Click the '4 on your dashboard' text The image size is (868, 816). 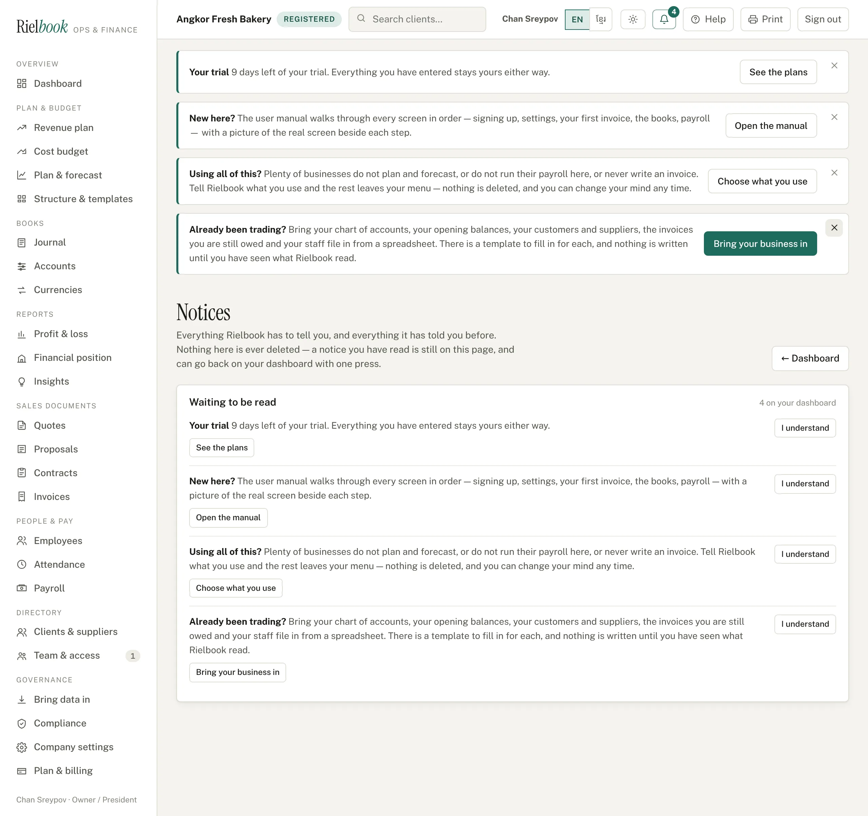[797, 403]
